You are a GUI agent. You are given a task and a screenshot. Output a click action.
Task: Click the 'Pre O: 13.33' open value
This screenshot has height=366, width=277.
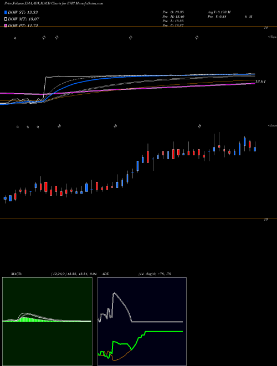tap(173, 12)
